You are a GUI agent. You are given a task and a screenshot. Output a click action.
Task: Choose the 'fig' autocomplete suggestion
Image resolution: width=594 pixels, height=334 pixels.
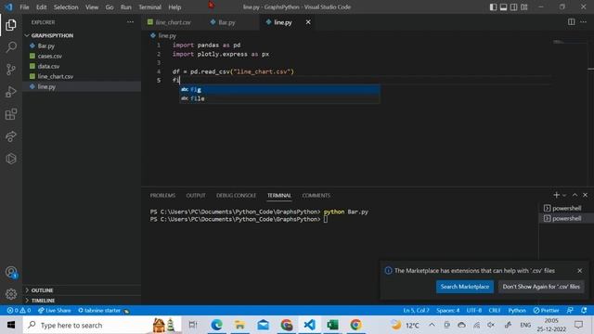(x=279, y=89)
